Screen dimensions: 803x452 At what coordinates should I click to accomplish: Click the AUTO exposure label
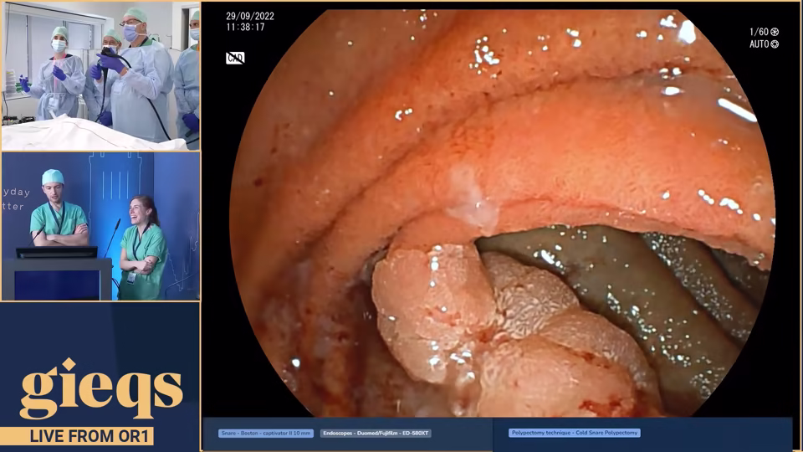[760, 44]
